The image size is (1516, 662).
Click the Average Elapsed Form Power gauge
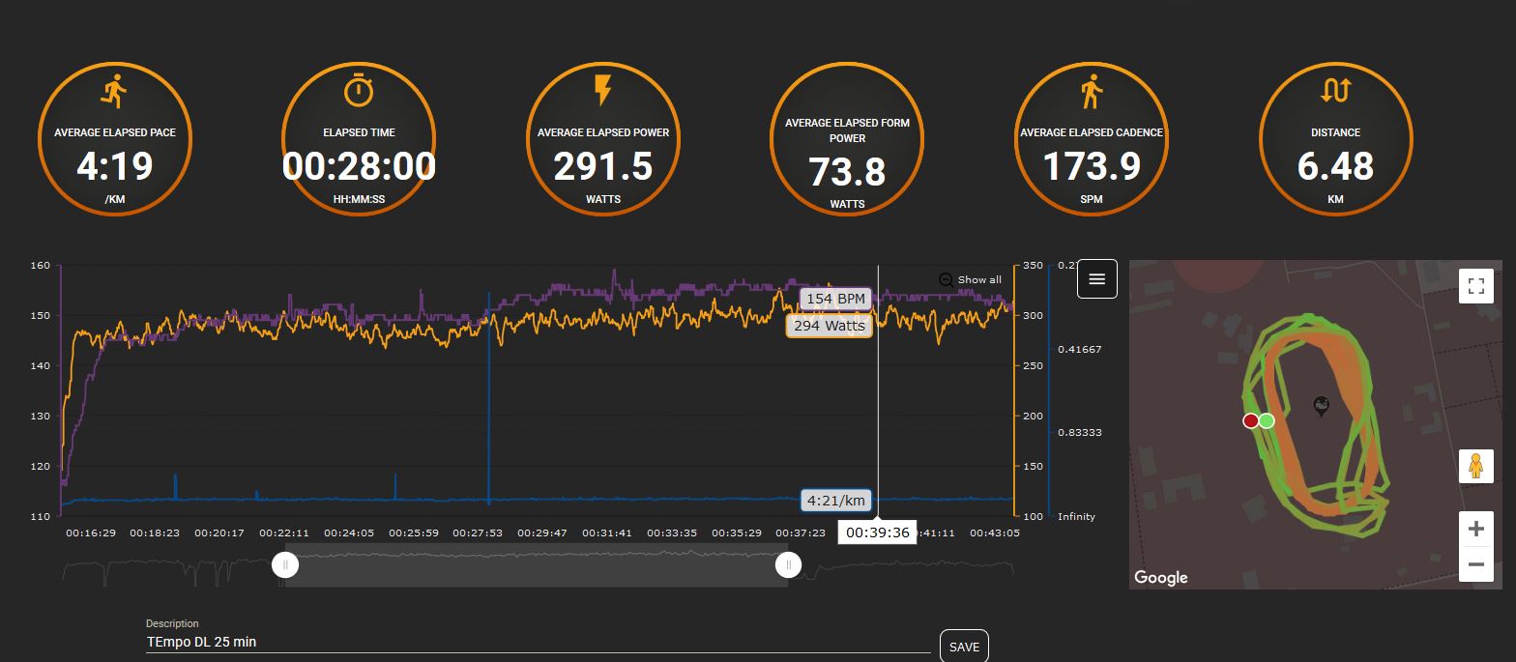(x=847, y=140)
